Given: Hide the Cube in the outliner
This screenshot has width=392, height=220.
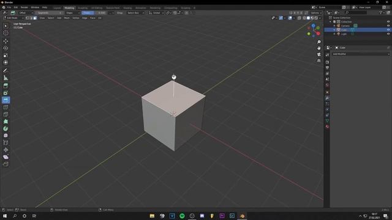Looking at the screenshot, I should (388, 30).
